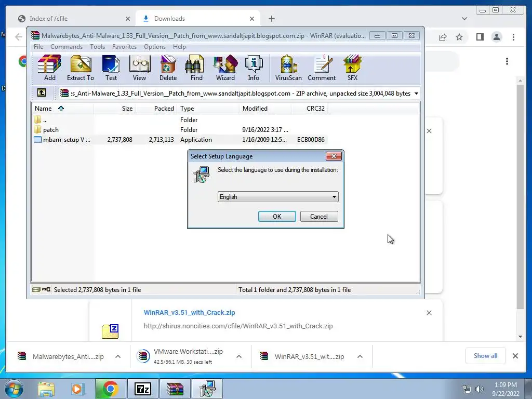The image size is (532, 399).
Task: Open the Find binoculars tool
Action: (196, 68)
